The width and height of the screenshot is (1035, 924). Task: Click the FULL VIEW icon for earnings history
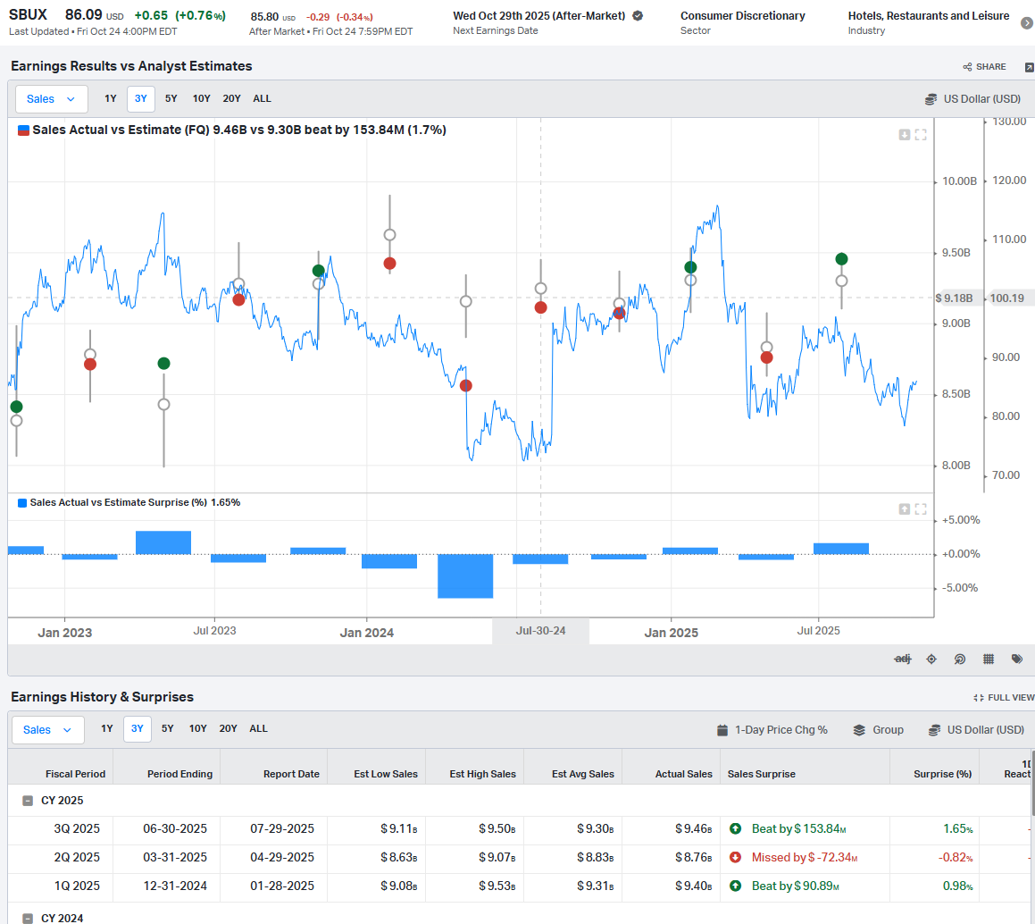[978, 697]
